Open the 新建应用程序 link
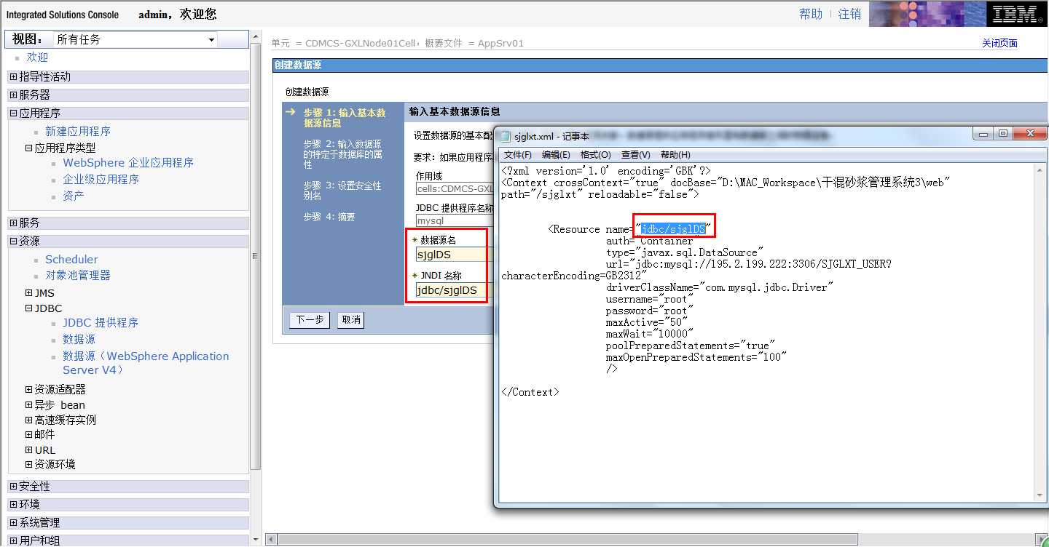The height and width of the screenshot is (547, 1049). click(78, 131)
